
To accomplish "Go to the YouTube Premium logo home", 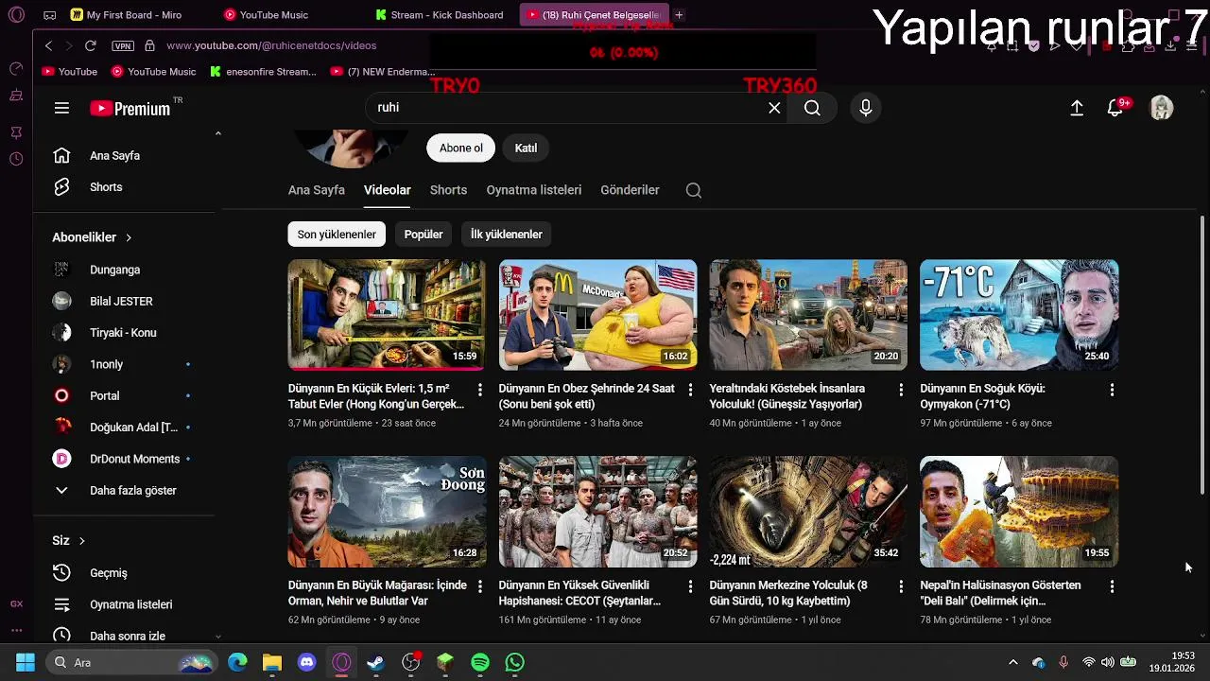I will (x=130, y=108).
